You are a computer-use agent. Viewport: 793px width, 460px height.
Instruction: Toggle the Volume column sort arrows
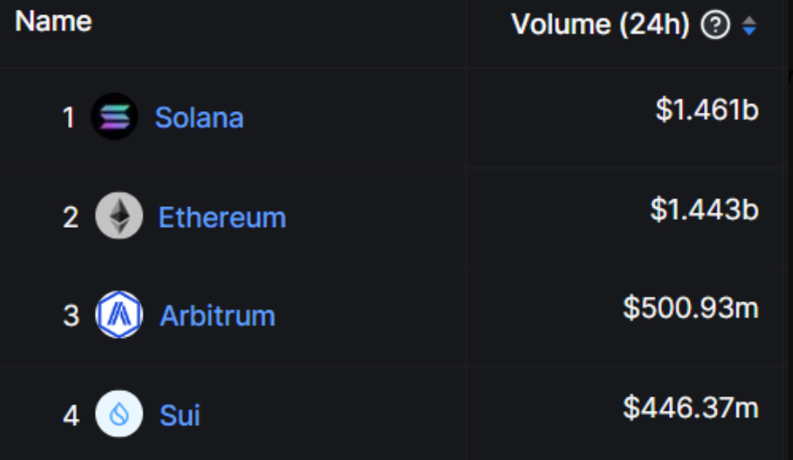pyautogui.click(x=749, y=27)
